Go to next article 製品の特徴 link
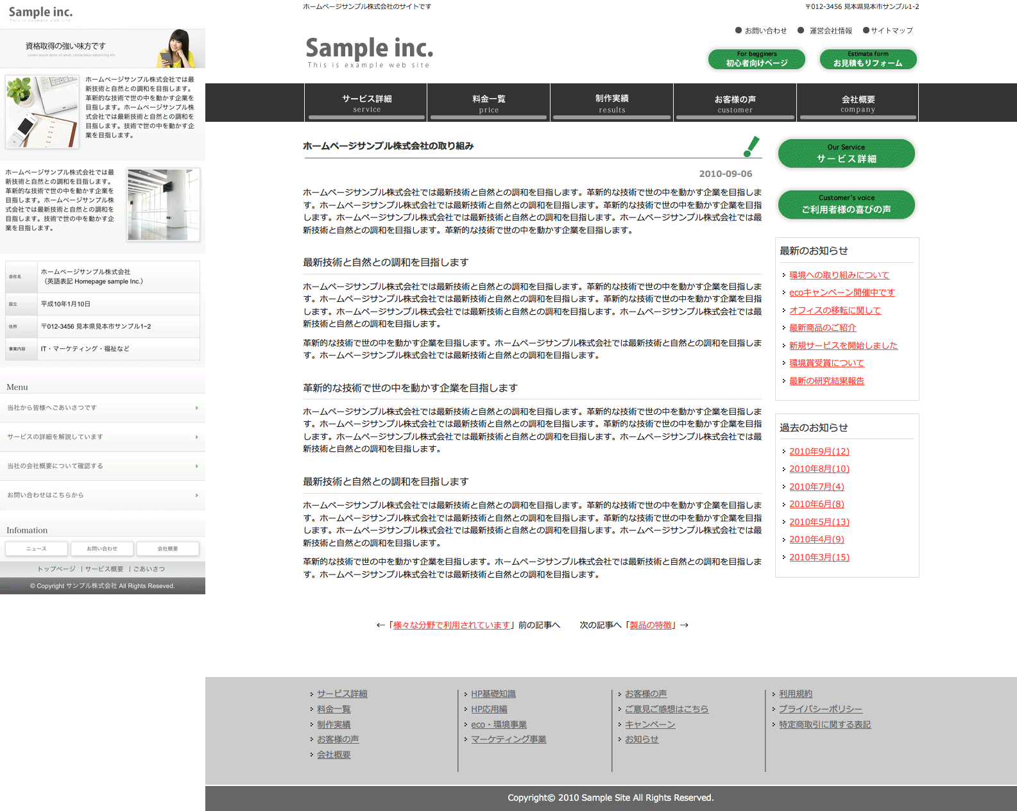 651,625
